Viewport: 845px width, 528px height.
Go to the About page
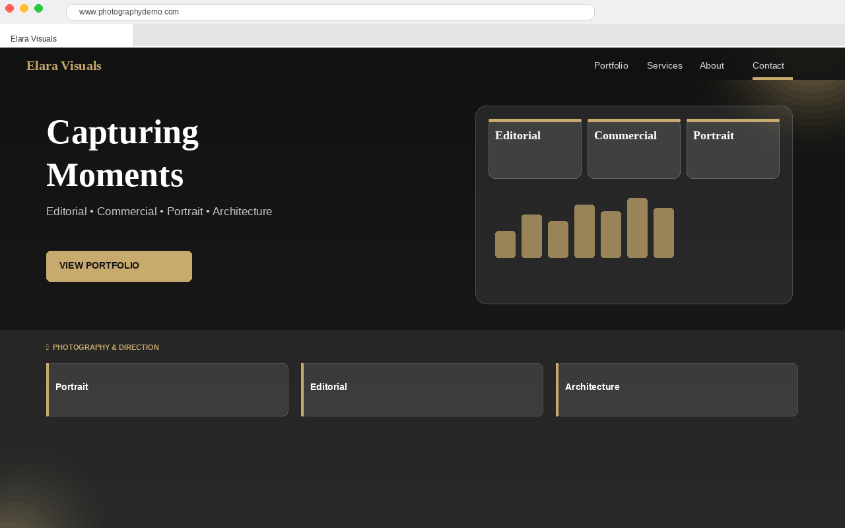tap(712, 65)
